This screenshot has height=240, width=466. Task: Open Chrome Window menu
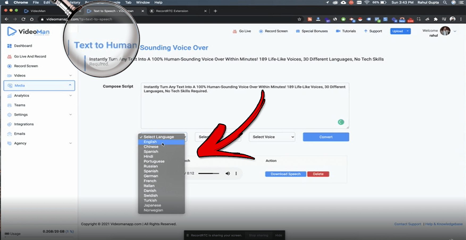(x=143, y=2)
